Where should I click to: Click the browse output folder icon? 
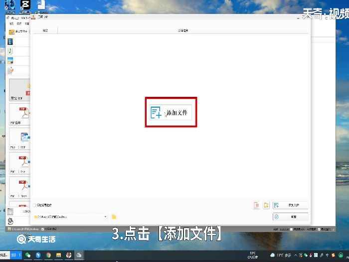pos(114,217)
